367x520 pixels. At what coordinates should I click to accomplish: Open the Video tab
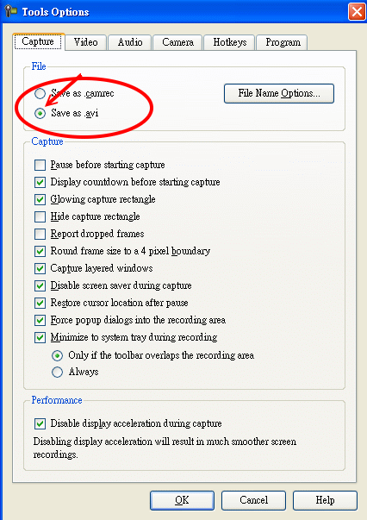coord(86,42)
